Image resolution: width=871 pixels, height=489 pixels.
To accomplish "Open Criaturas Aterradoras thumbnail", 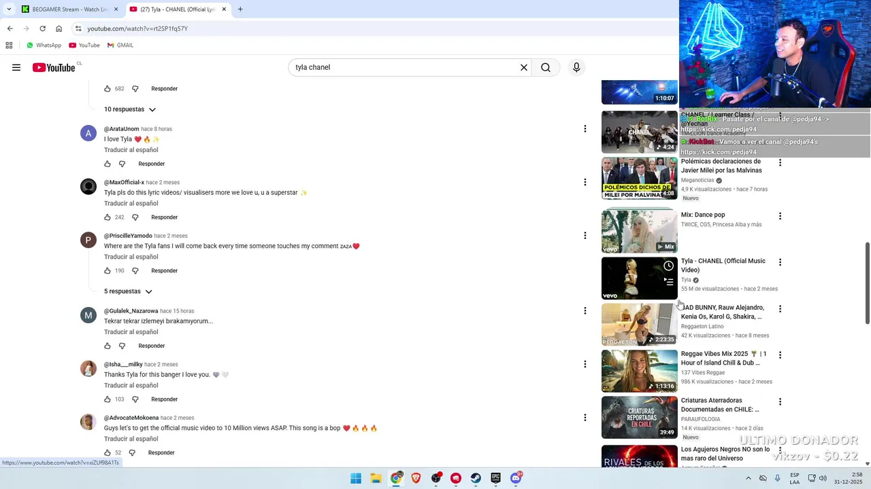I will 640,417.
